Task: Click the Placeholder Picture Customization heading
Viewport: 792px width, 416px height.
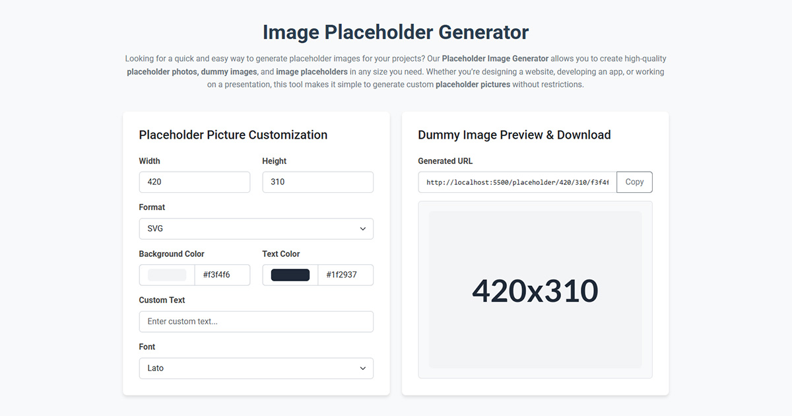Action: tap(233, 135)
